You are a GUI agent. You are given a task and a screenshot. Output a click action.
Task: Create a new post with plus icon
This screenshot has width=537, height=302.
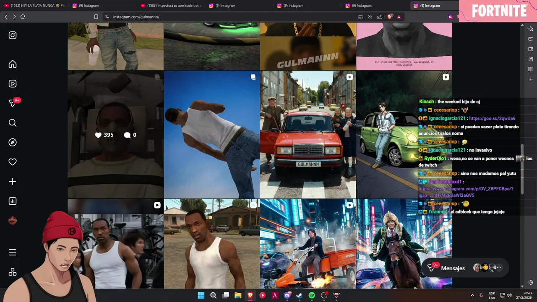click(13, 182)
